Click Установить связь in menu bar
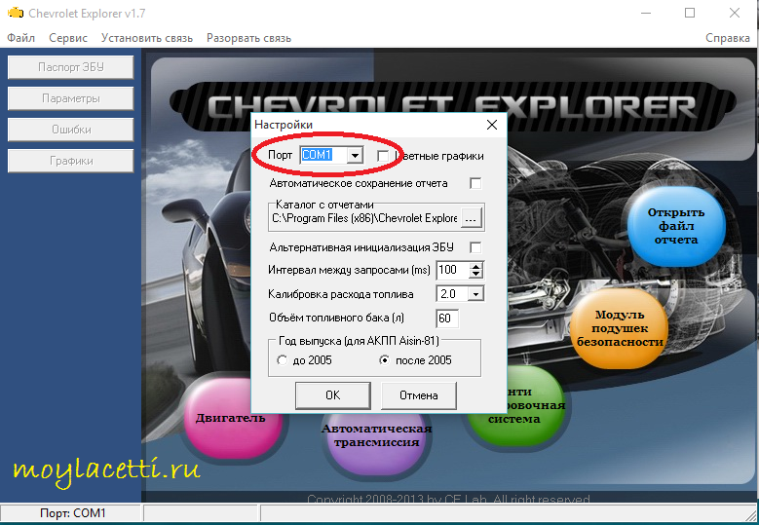Image resolution: width=759 pixels, height=525 pixels. tap(147, 38)
